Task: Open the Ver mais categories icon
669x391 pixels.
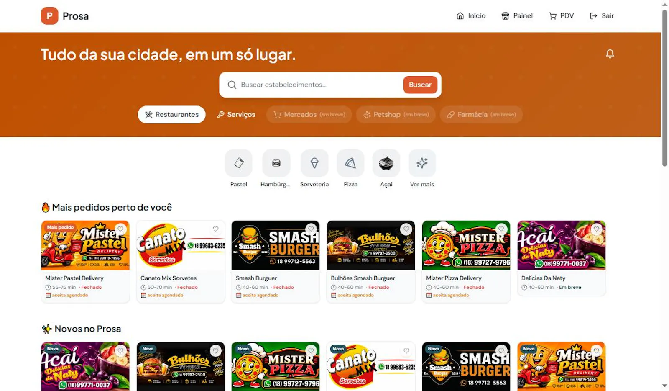Action: [x=422, y=163]
